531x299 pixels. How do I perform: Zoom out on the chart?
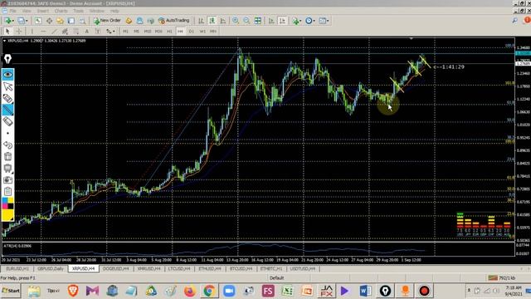246,21
